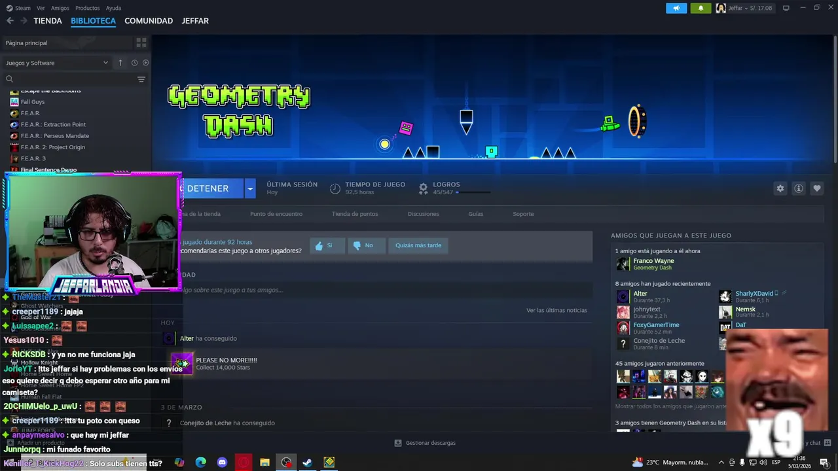Image resolution: width=838 pixels, height=471 pixels.
Task: Expand the arrow beside DETENER
Action: point(249,188)
